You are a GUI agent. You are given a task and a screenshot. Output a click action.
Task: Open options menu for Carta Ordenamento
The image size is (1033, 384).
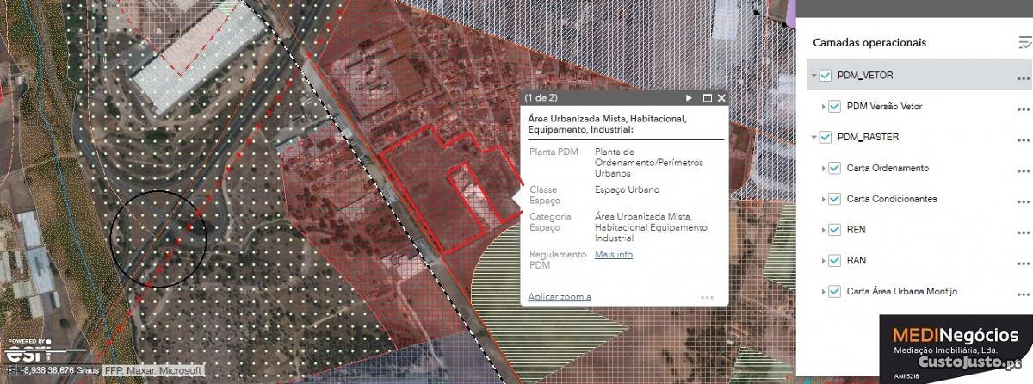1023,169
